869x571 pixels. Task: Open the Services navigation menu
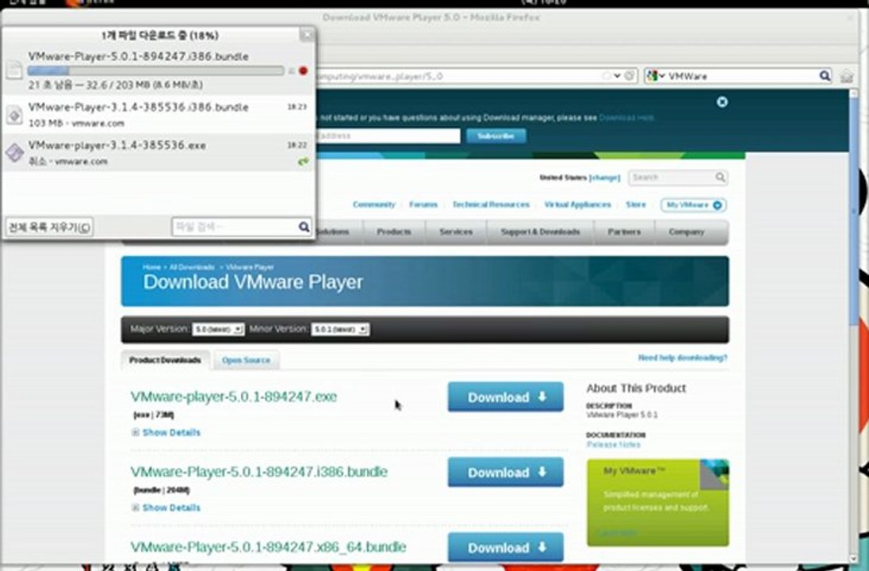(x=456, y=232)
